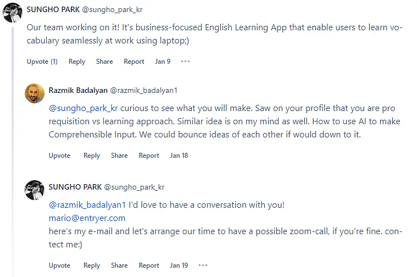The width and height of the screenshot is (417, 277).
Task: Reply to Razmik Badalyan's comment
Action: pyautogui.click(x=92, y=156)
